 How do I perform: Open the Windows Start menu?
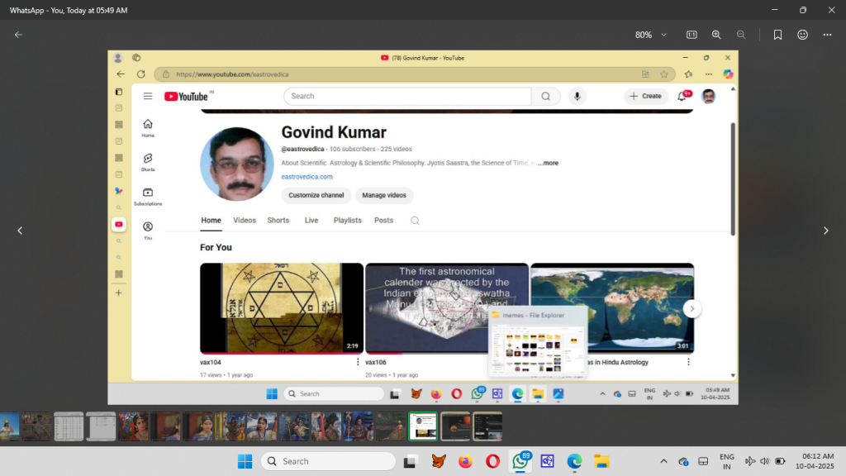point(245,461)
